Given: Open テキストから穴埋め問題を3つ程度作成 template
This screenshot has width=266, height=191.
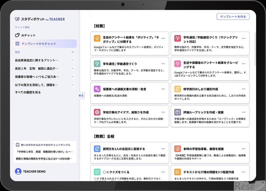Looking at the screenshot, I should (x=210, y=173).
